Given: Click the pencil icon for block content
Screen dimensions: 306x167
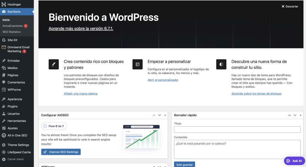Looking at the screenshot, I should [54, 64].
